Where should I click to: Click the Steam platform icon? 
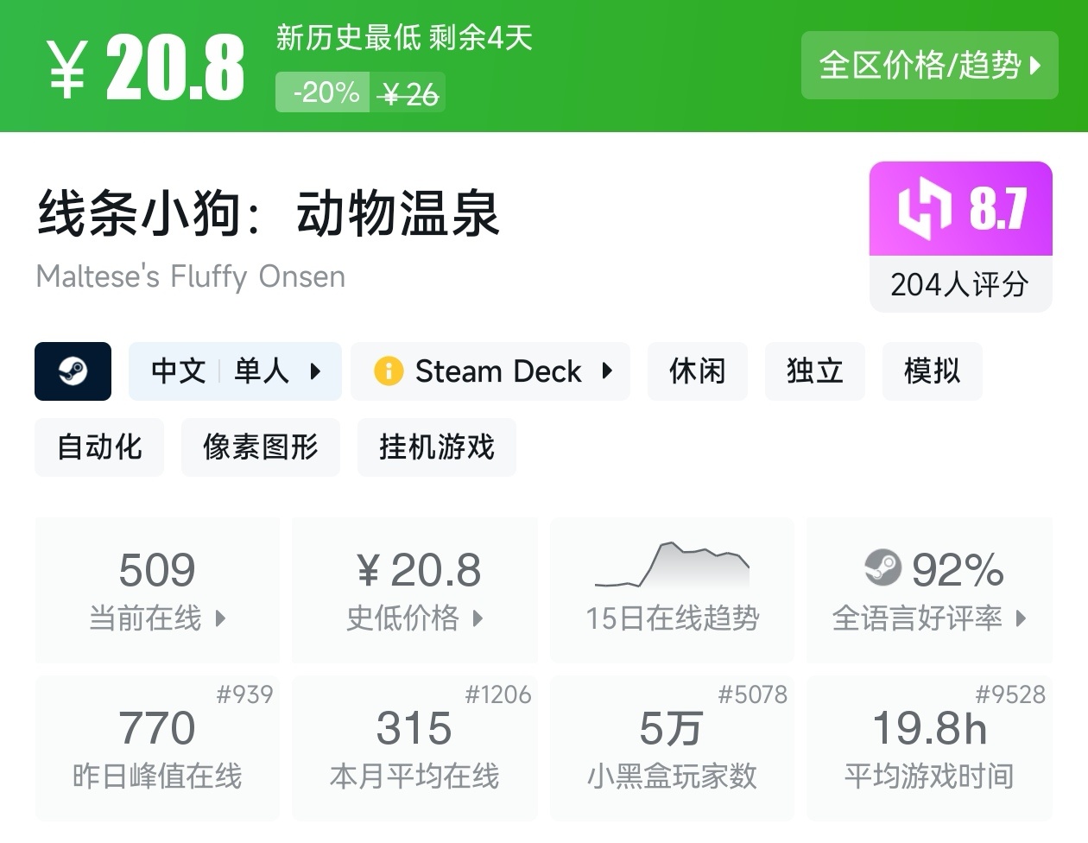point(73,371)
